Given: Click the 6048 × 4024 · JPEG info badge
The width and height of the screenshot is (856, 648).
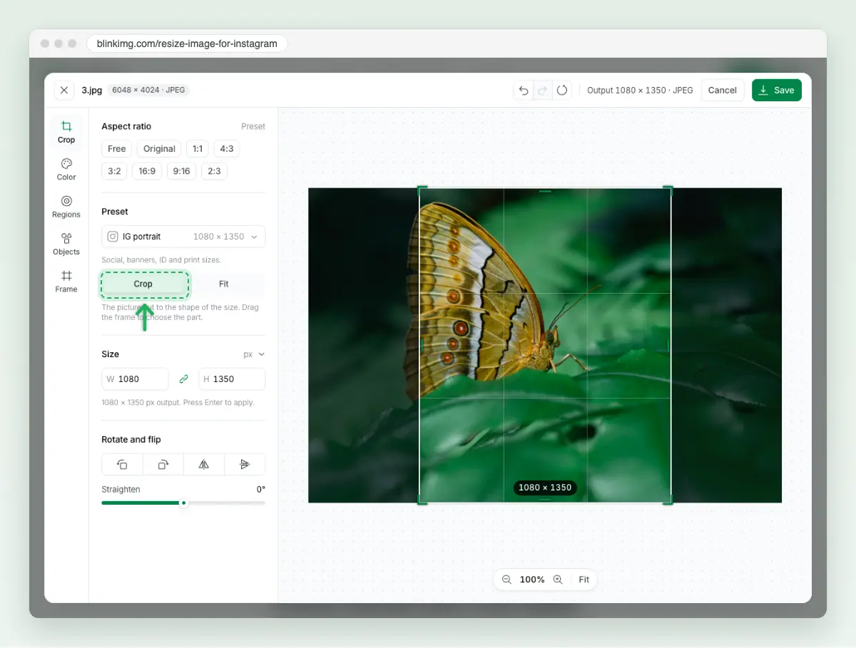Looking at the screenshot, I should coord(148,91).
